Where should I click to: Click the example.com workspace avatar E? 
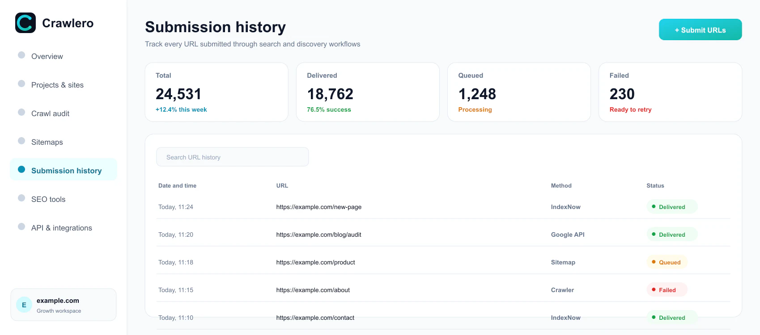24,305
